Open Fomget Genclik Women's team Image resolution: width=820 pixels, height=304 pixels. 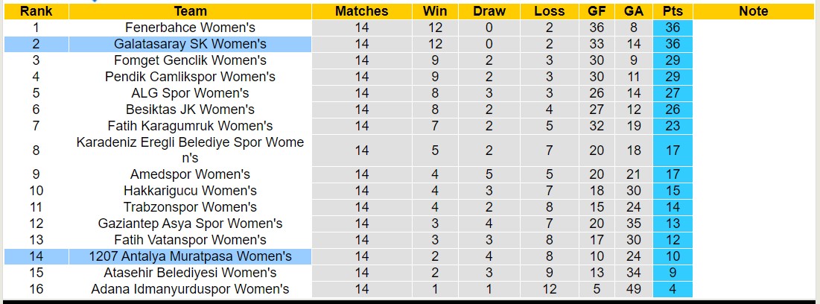190,60
